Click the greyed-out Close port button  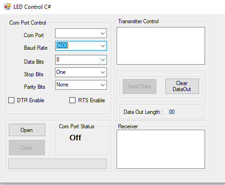pyautogui.click(x=27, y=148)
